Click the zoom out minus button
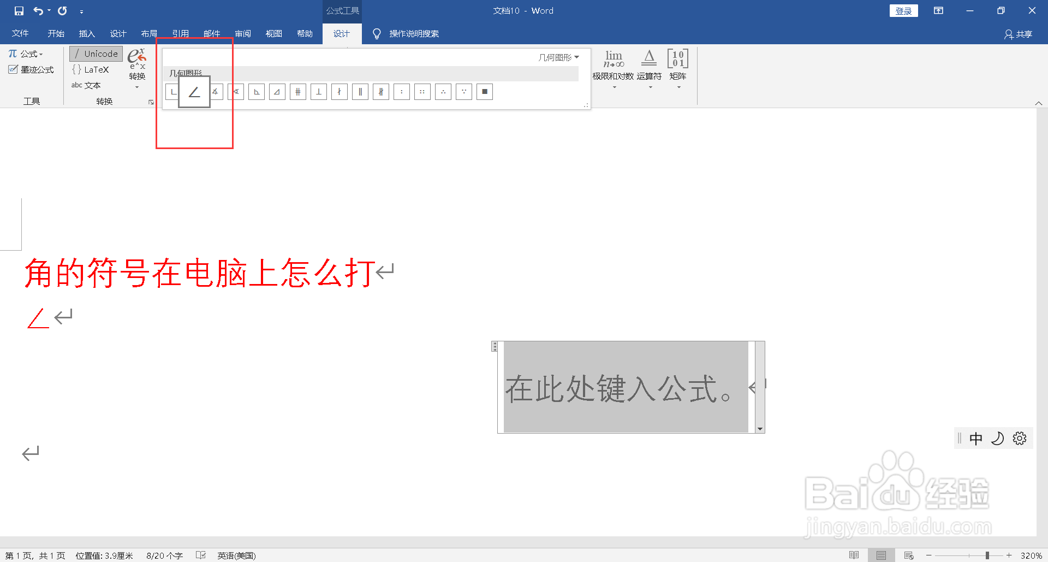 pos(928,555)
